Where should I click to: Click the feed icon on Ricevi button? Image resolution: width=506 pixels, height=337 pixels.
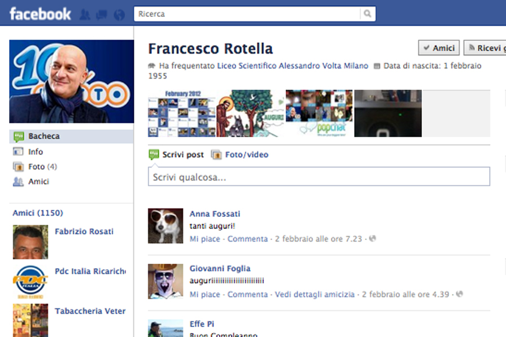tap(472, 48)
